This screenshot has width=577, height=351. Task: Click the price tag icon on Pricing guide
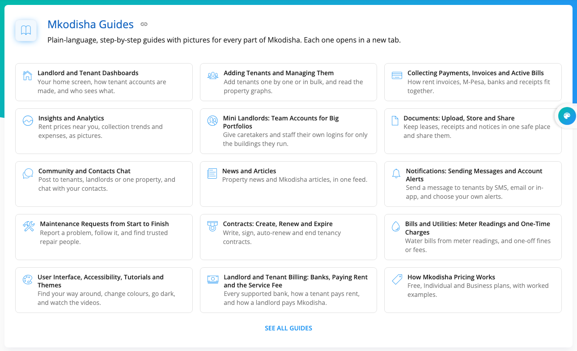tap(397, 280)
